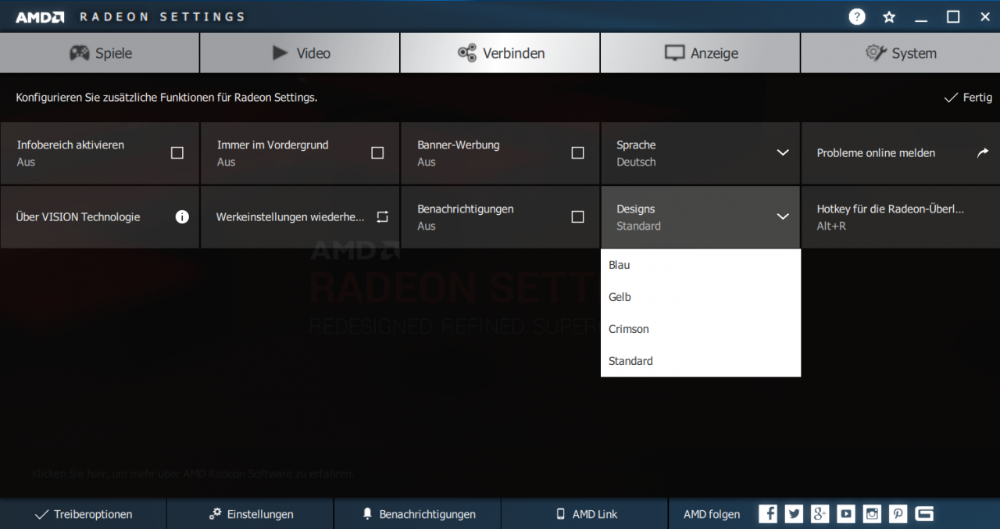Choose Standard in the Designs list
Screen dimensions: 1000x529
tap(701, 361)
